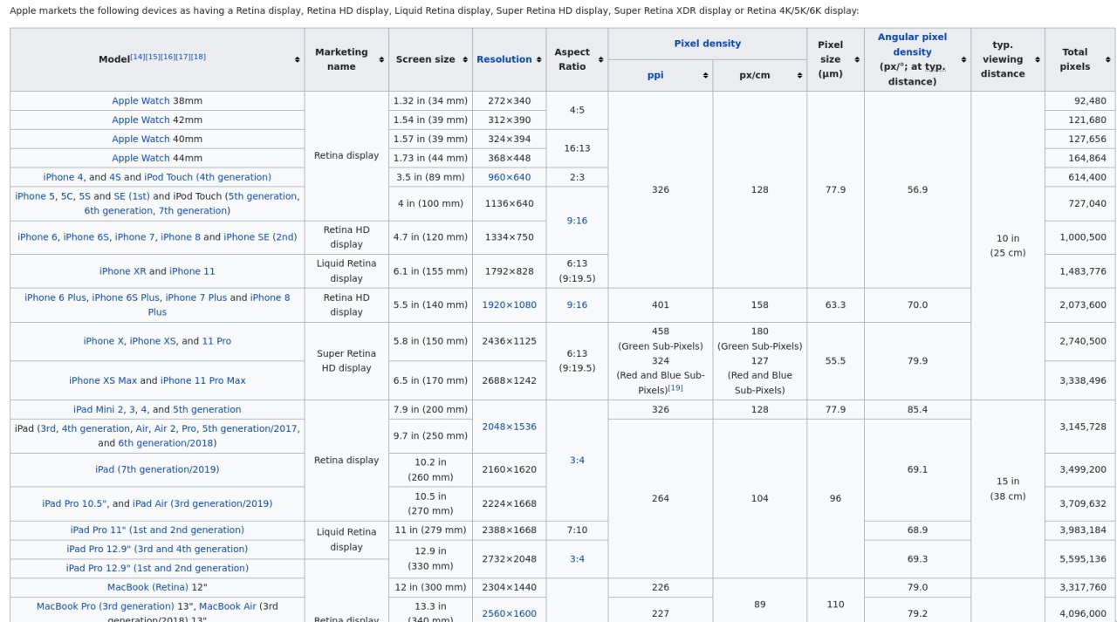Select the 5,595,136 total pixels cell
Viewport: 1117px width, 622px height.
coord(1080,559)
